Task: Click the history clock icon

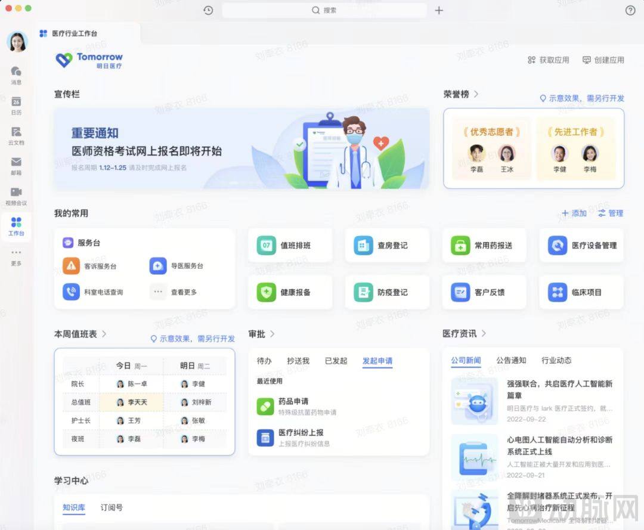Action: click(x=208, y=10)
